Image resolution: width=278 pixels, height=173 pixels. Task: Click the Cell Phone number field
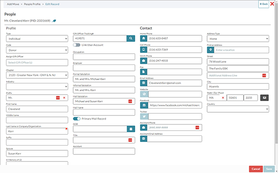tap(175, 50)
